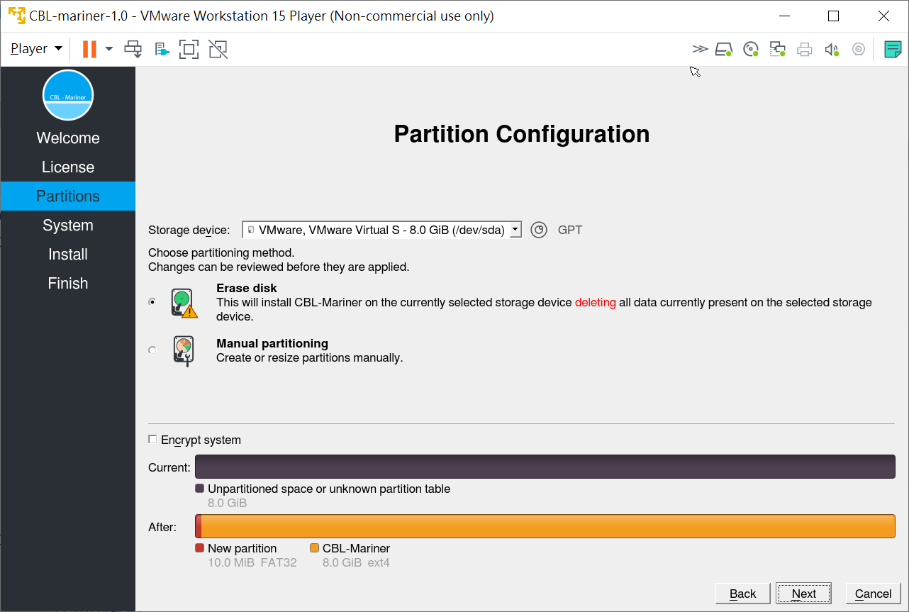Click the VMware app icon in title bar
The image size is (909, 612).
tap(16, 16)
